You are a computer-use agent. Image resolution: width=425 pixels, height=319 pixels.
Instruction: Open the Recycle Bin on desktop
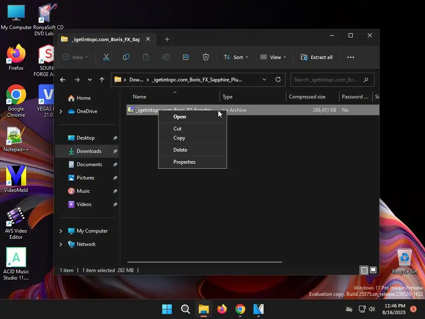(404, 261)
